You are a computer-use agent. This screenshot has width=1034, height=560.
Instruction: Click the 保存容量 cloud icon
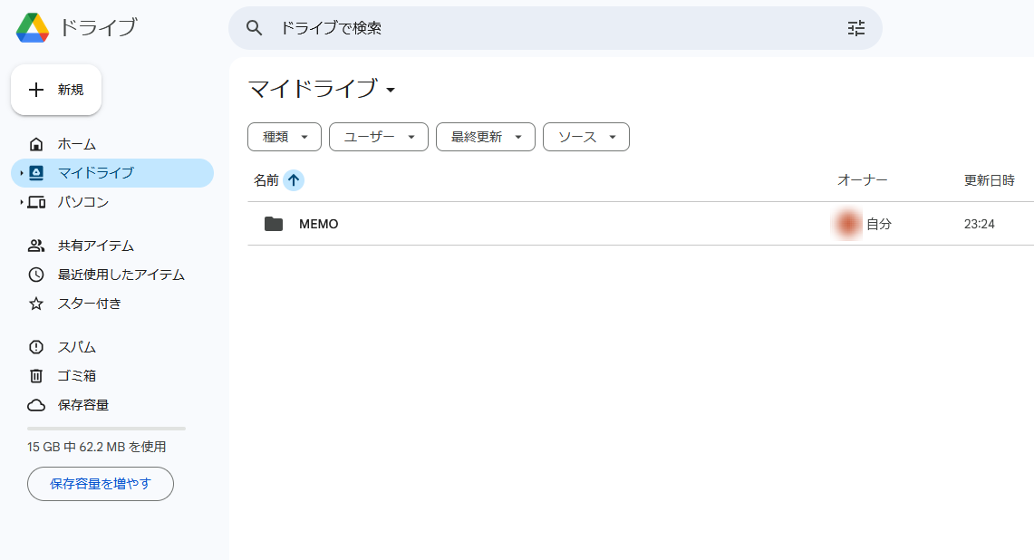[36, 405]
